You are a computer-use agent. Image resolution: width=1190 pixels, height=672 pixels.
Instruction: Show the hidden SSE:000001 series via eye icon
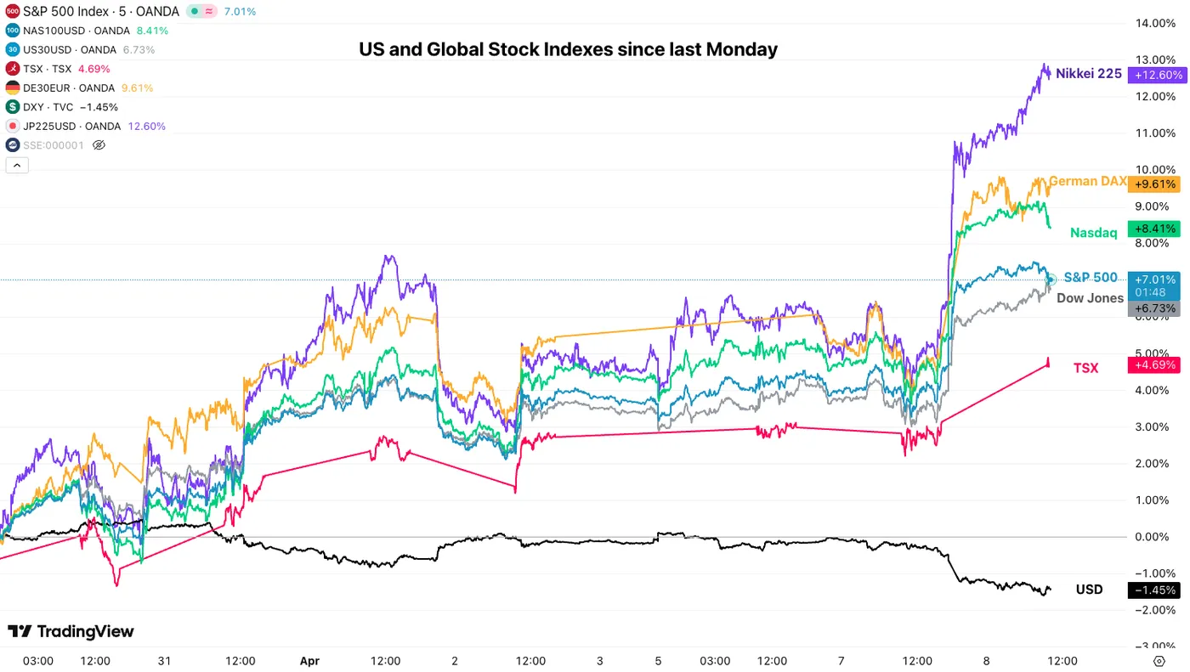(x=99, y=145)
